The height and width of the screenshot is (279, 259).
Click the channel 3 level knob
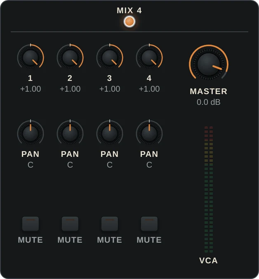click(x=110, y=57)
